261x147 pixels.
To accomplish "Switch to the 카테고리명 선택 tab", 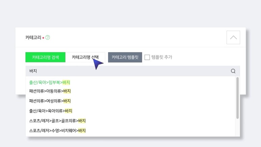I will click(85, 57).
